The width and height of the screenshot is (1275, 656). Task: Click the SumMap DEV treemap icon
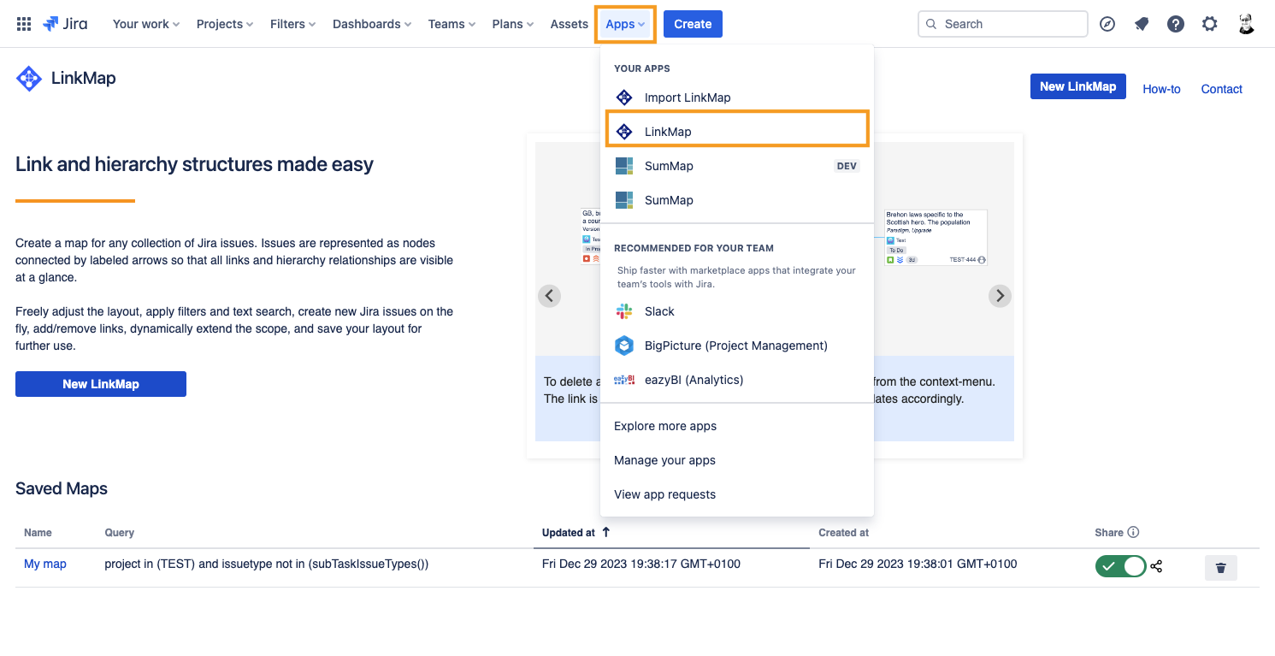pos(624,166)
